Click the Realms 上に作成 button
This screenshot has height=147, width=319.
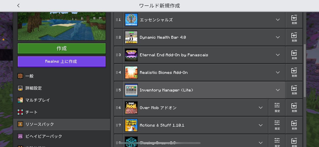[x=62, y=62]
